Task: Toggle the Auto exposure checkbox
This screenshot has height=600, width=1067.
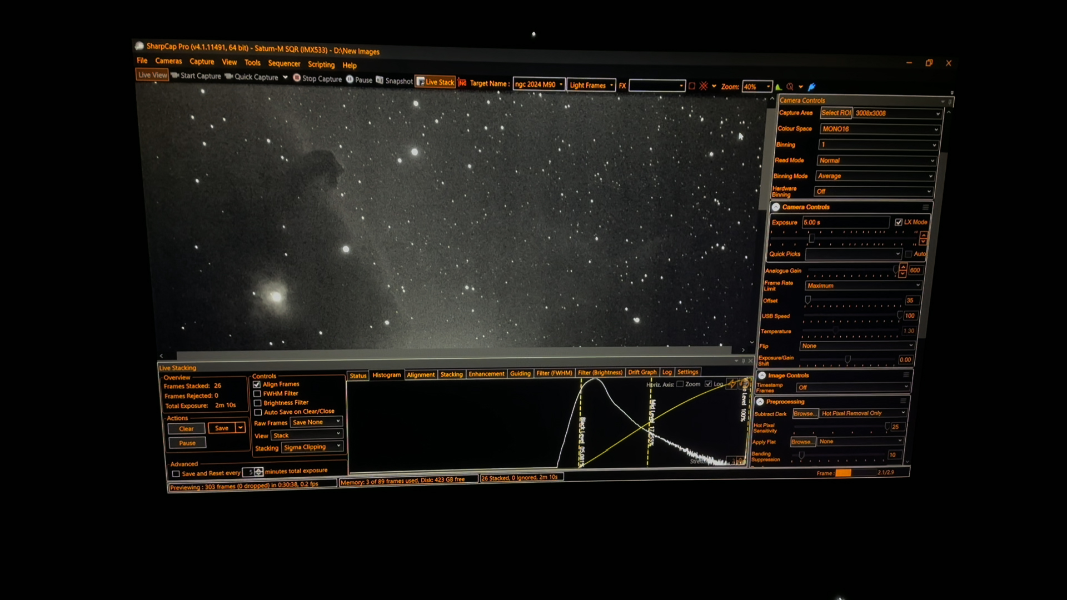Action: [x=909, y=254]
